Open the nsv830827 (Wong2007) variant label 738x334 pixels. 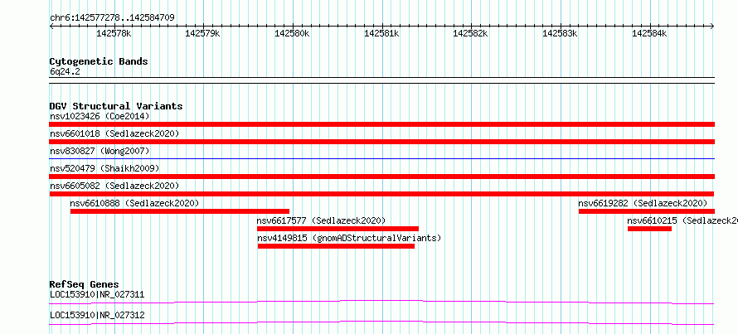[100, 151]
